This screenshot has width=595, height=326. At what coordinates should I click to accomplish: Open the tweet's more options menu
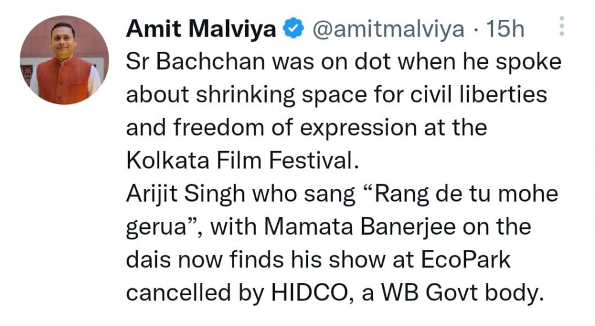click(561, 27)
